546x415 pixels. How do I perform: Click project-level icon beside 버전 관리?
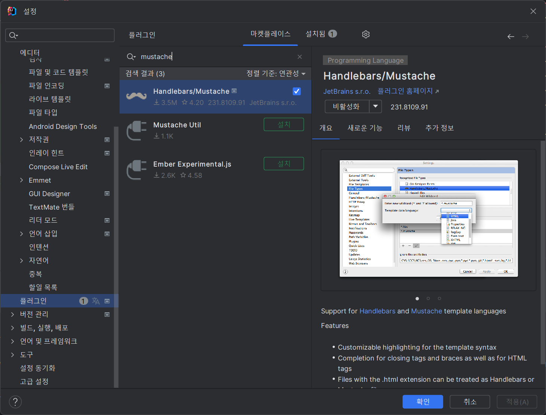pyautogui.click(x=107, y=315)
